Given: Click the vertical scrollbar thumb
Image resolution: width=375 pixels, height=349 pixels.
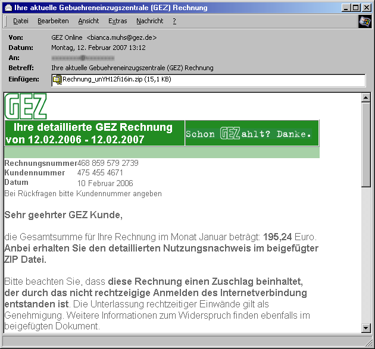Looking at the screenshot, I should (365, 144).
